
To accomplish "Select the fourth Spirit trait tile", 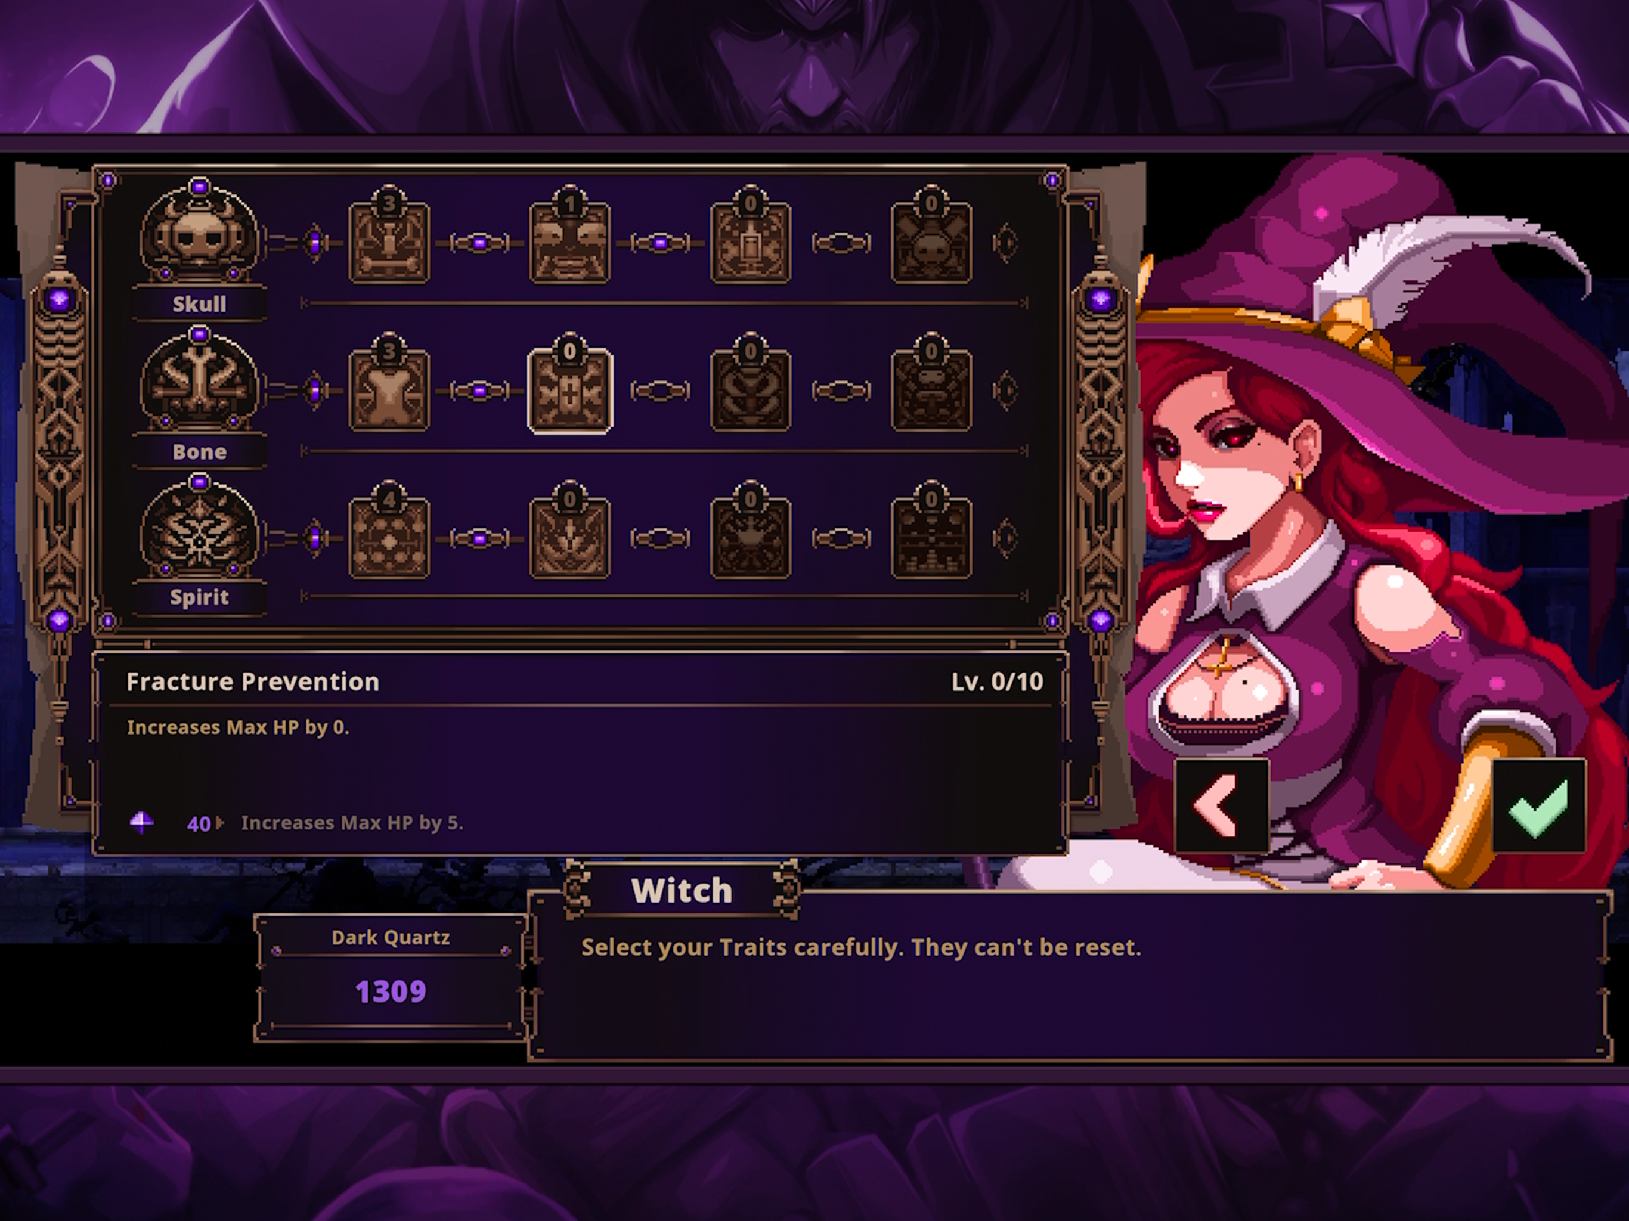I will tap(931, 531).
